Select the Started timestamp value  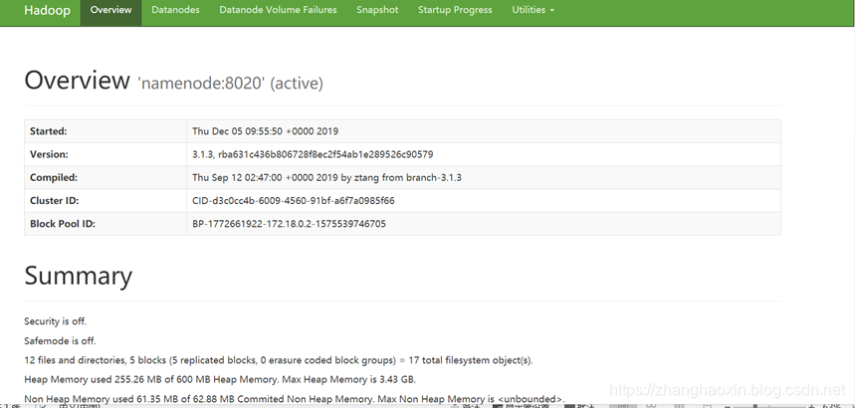click(x=265, y=131)
